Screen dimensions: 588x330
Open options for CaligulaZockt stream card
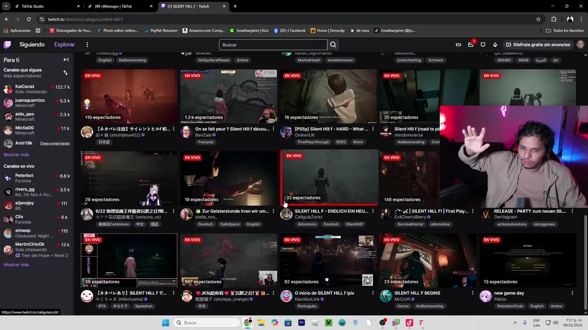[373, 211]
